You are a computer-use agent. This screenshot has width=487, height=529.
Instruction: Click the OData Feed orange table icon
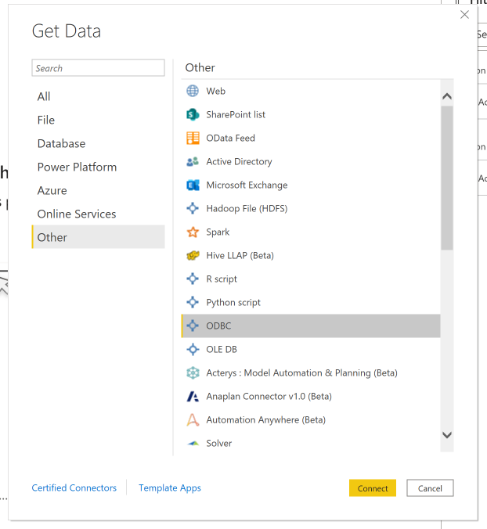pos(193,138)
